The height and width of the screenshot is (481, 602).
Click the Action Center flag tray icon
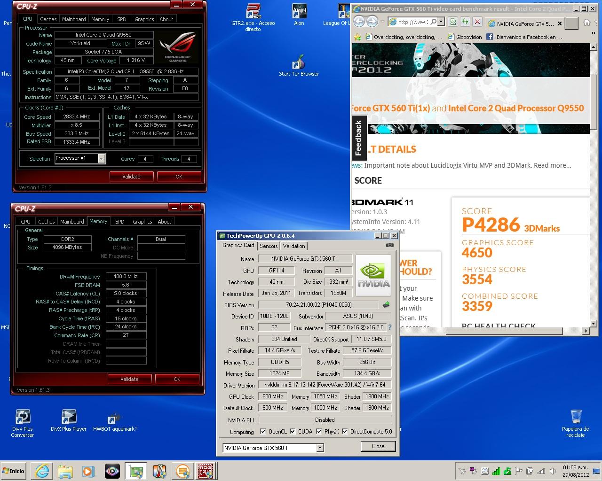[x=519, y=471]
